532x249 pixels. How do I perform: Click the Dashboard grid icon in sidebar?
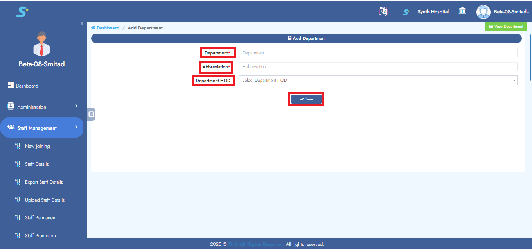point(11,85)
